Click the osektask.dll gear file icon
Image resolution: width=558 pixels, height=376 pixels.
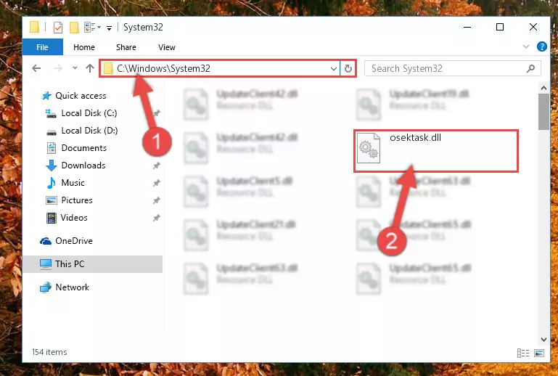369,148
